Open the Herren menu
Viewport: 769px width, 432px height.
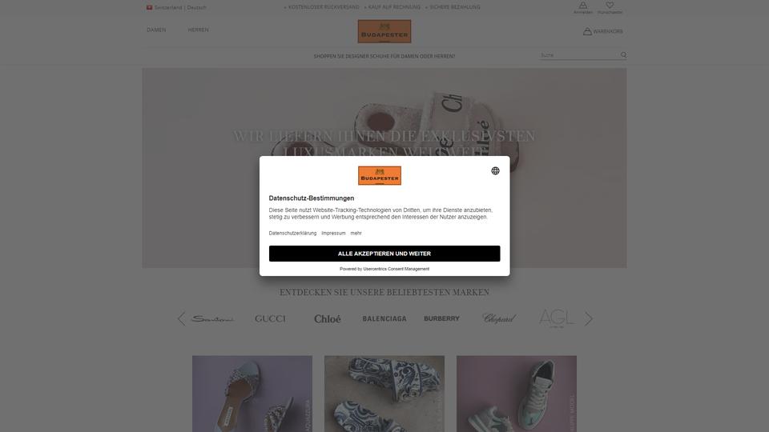(198, 30)
